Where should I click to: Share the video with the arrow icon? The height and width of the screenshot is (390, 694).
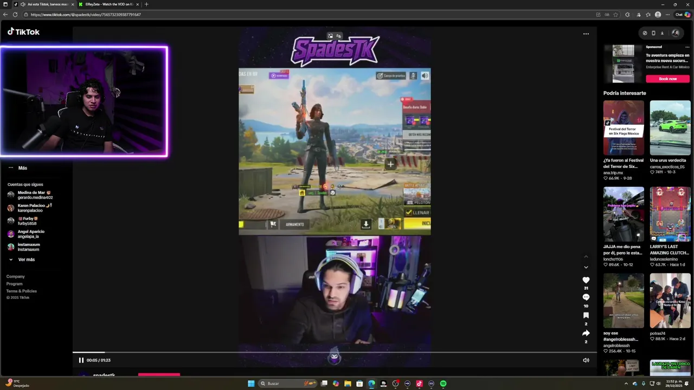(x=586, y=333)
